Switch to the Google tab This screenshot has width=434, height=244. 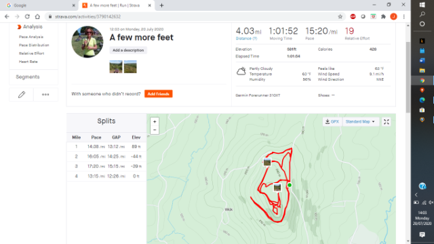(39, 5)
